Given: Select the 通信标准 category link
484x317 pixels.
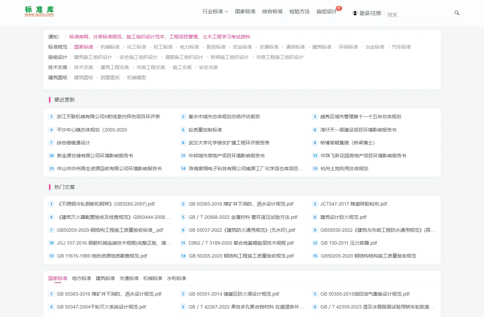Looking at the screenshot, I should click(x=295, y=47).
